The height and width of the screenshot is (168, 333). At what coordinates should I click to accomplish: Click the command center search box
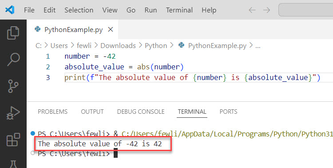pos(305,10)
